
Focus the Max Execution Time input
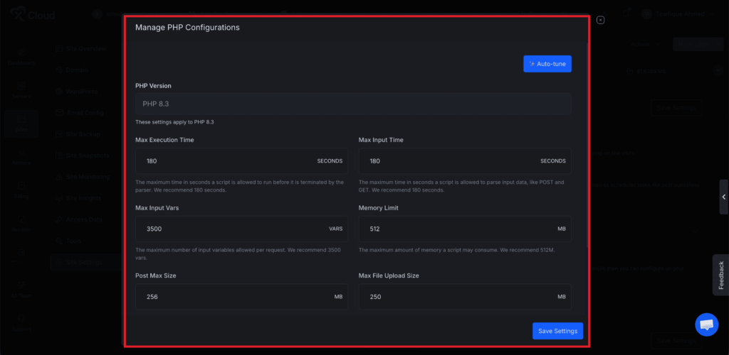(228, 161)
